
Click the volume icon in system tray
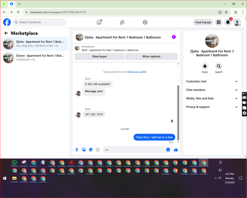tap(220, 178)
